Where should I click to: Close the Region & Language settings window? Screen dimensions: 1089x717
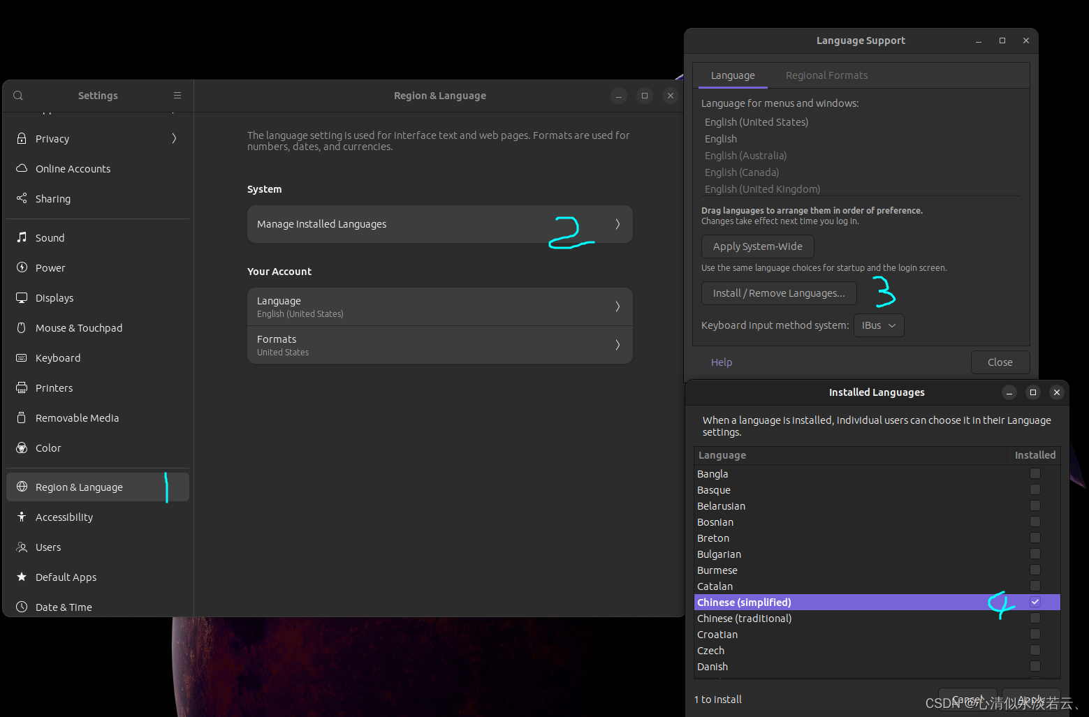[671, 96]
